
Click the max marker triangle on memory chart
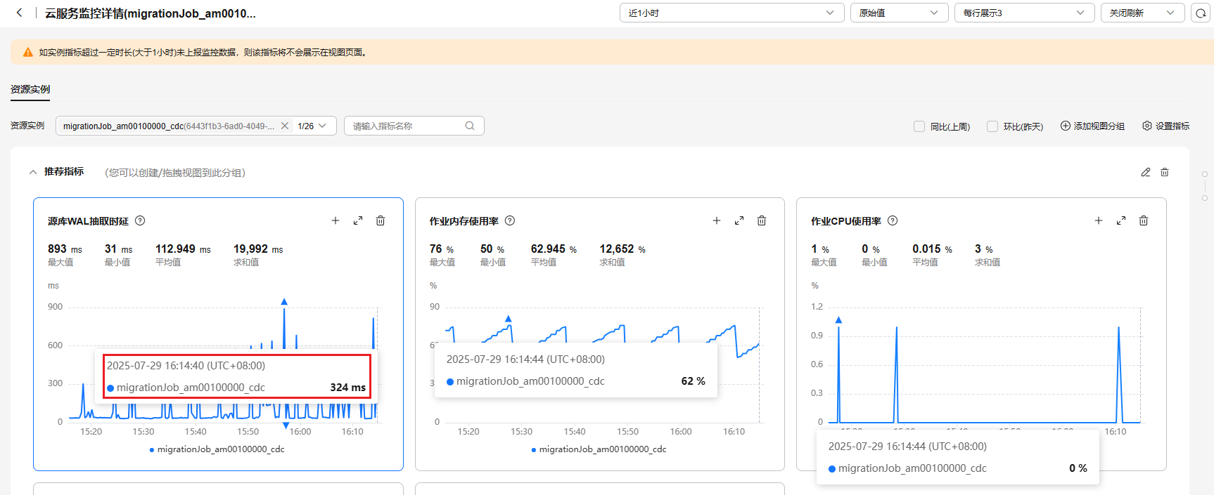pos(509,319)
